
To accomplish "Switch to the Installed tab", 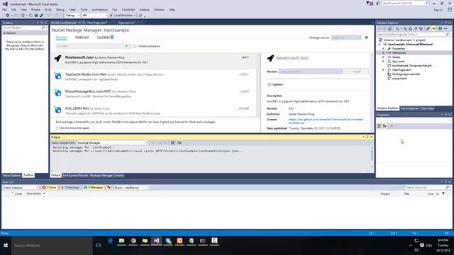I will coord(82,38).
